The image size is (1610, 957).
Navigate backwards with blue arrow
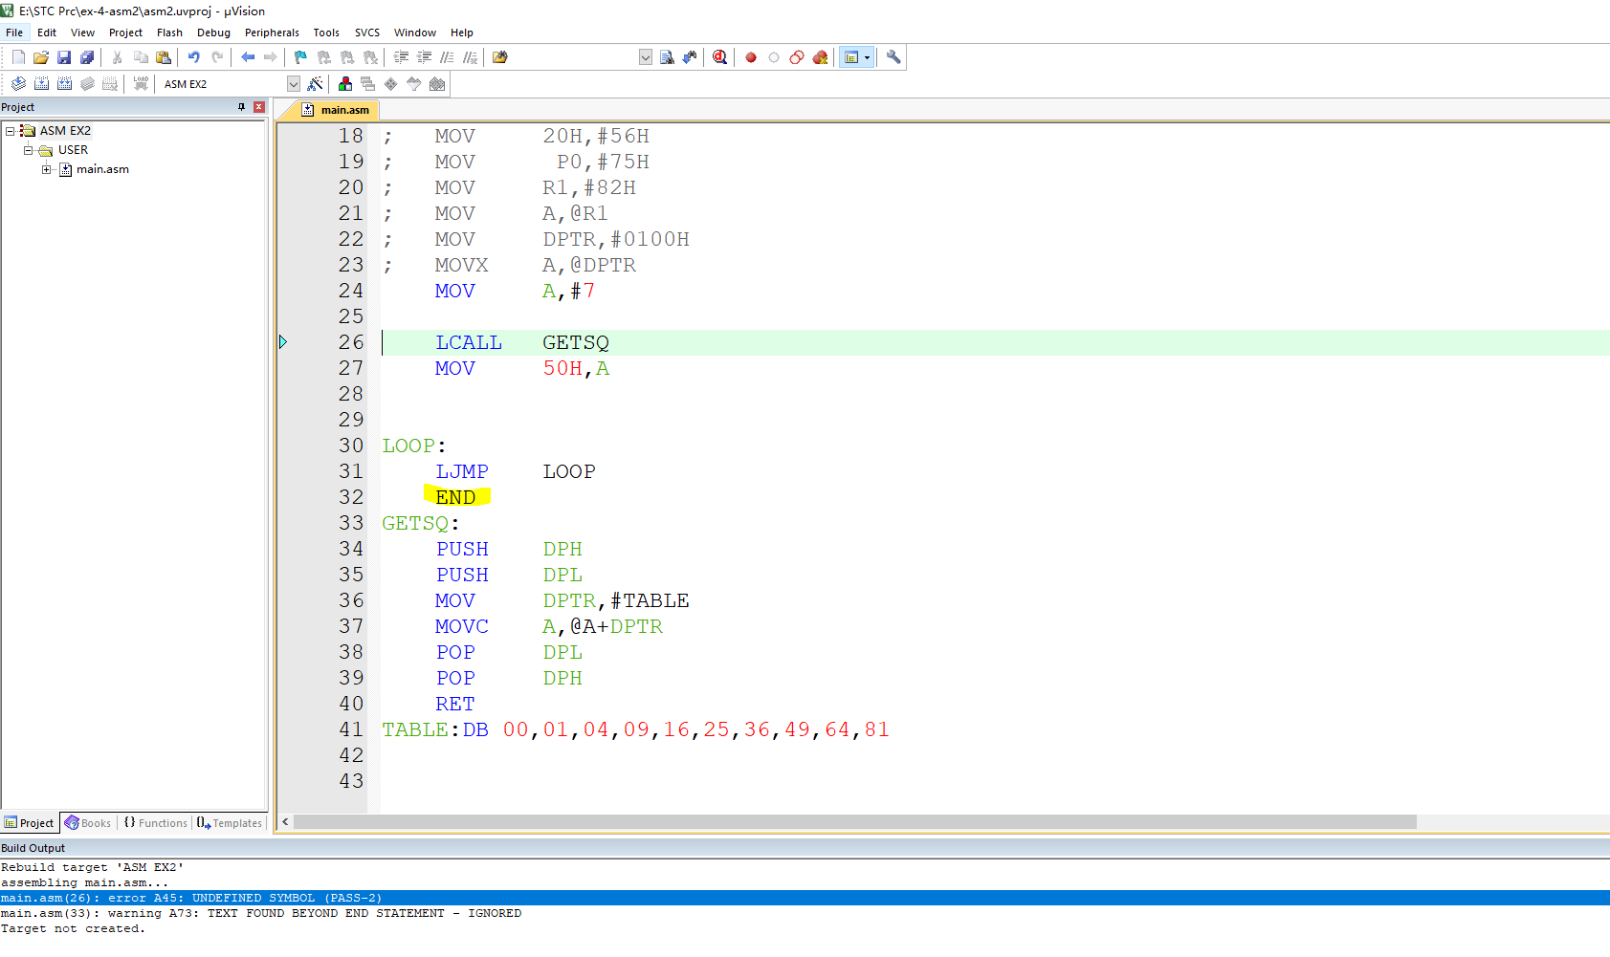pyautogui.click(x=248, y=57)
